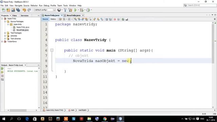
Task: Click the Toggle Bookmark icon
Action: coord(102,19)
